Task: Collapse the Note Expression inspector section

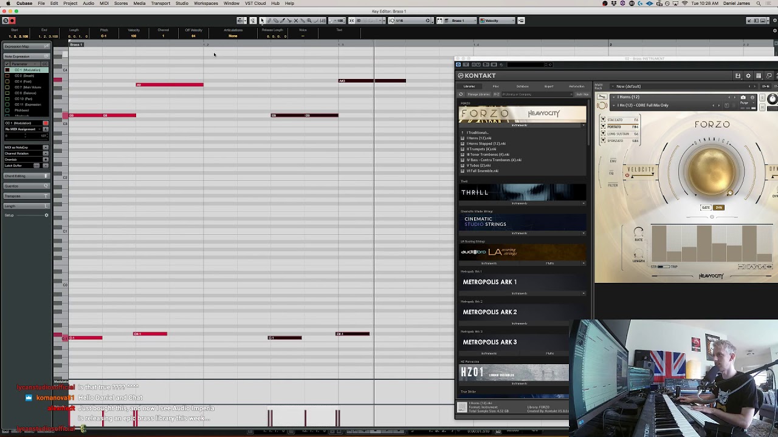Action: [x=27, y=56]
